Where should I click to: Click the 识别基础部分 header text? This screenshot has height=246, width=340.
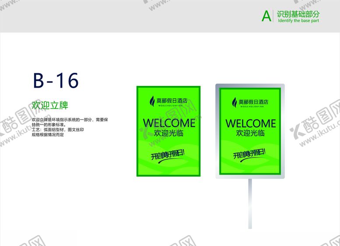298,14
